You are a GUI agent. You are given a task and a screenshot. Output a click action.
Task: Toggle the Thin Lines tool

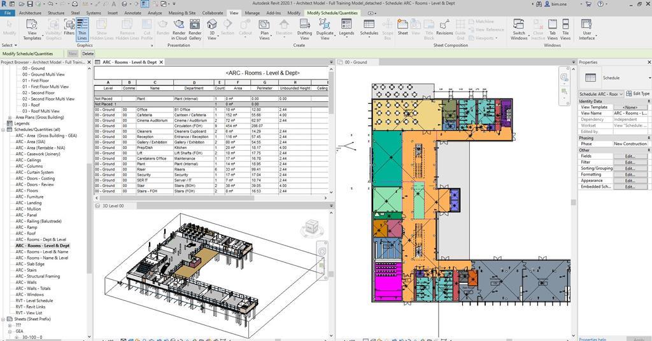[x=81, y=29]
